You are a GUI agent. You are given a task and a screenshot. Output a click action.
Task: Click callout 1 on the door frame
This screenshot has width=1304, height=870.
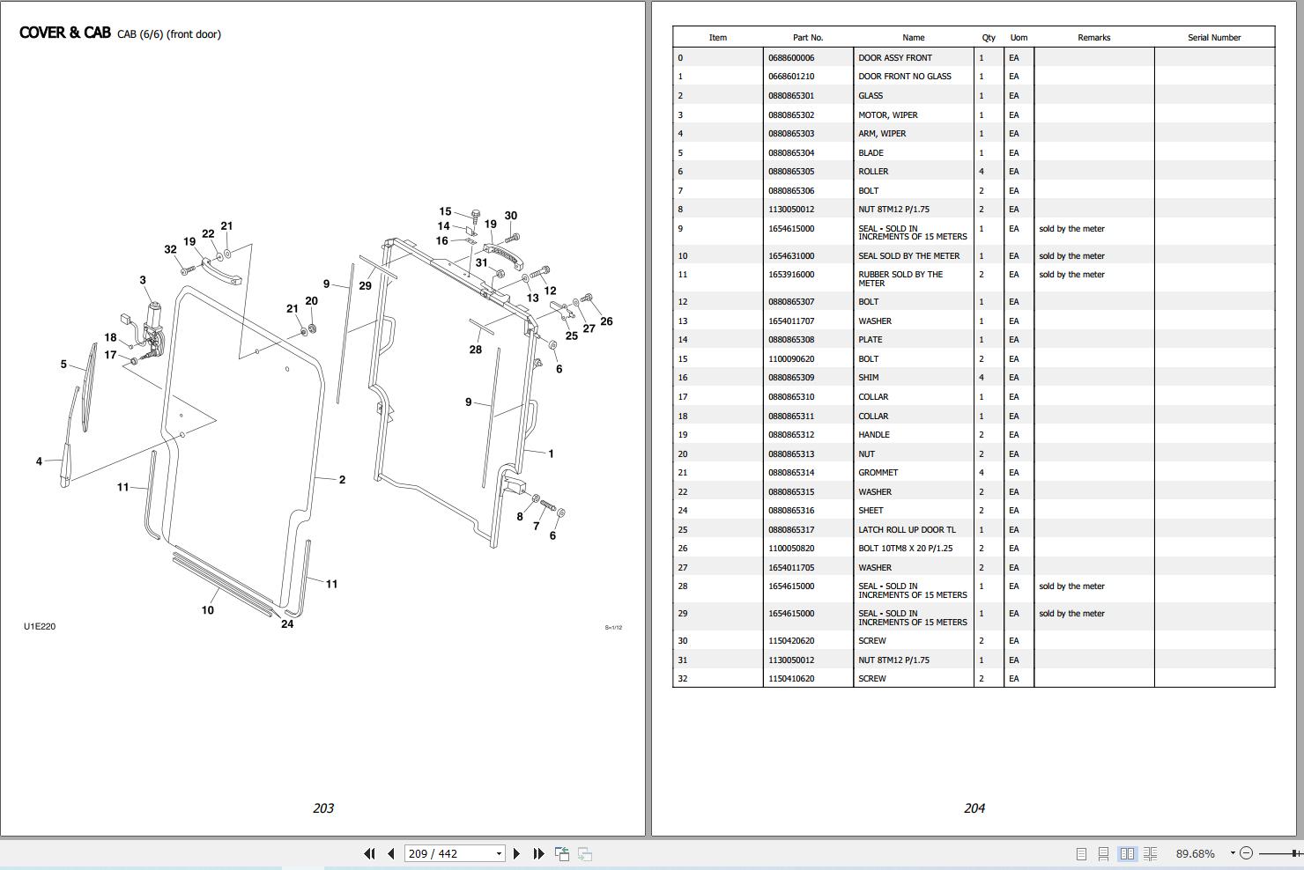pos(551,454)
